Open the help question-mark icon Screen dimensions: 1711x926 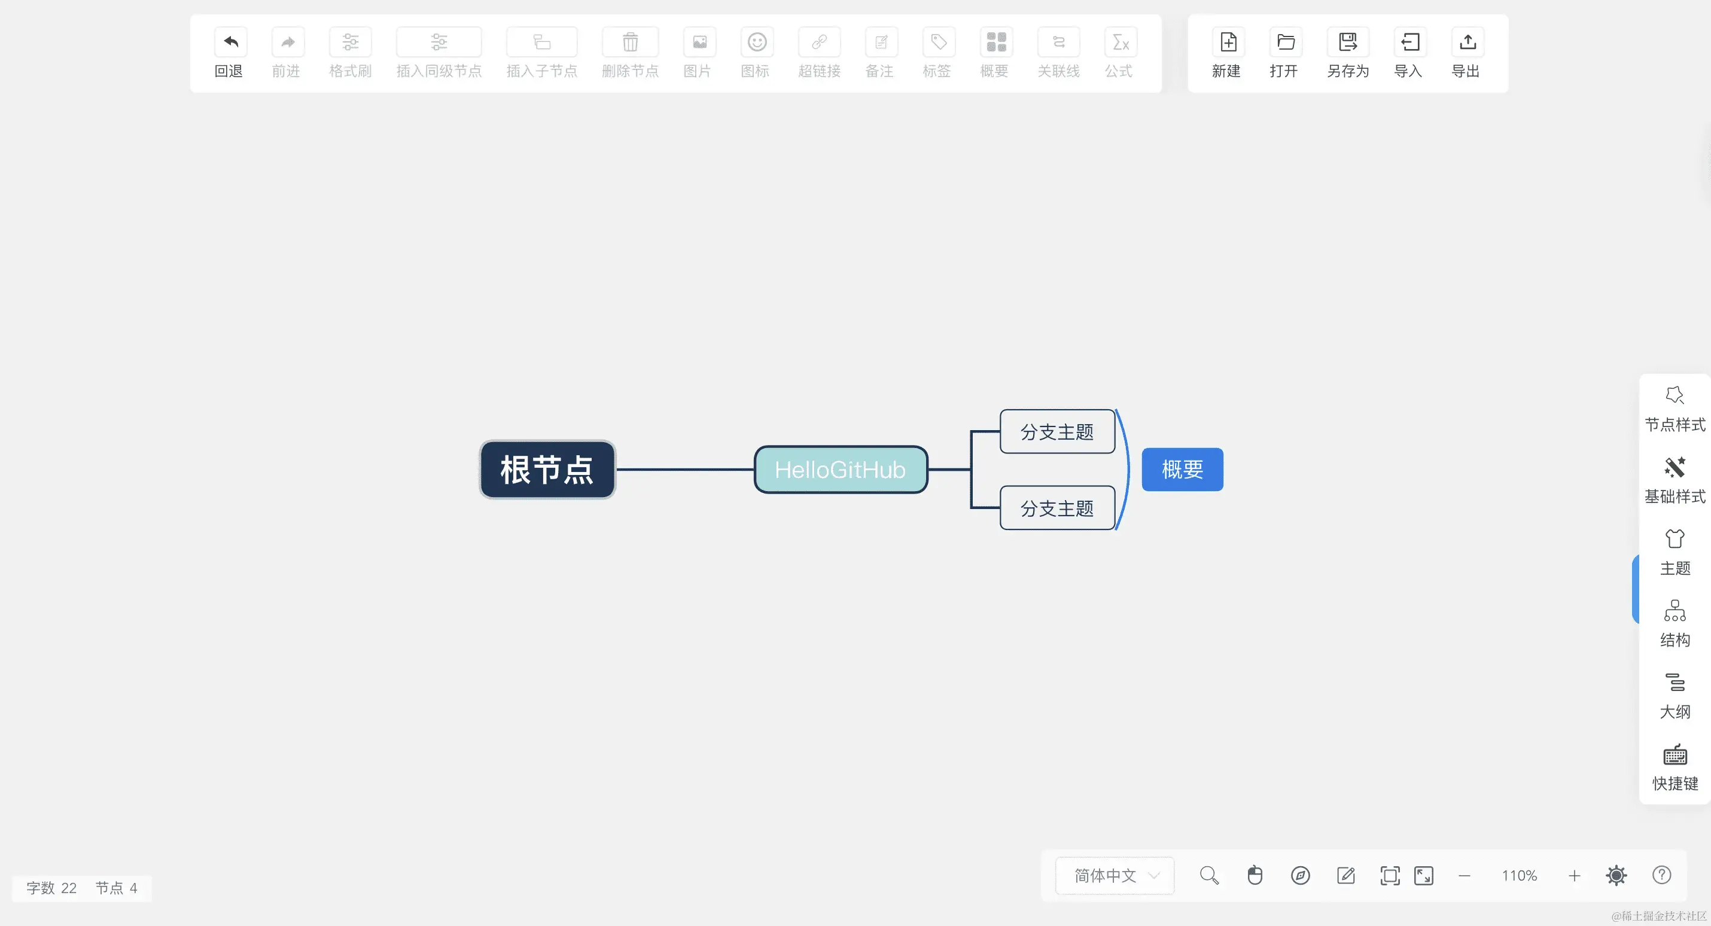pos(1661,876)
